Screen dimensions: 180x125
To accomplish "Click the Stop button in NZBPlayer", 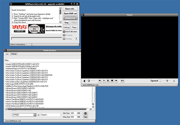I will pos(66,23).
